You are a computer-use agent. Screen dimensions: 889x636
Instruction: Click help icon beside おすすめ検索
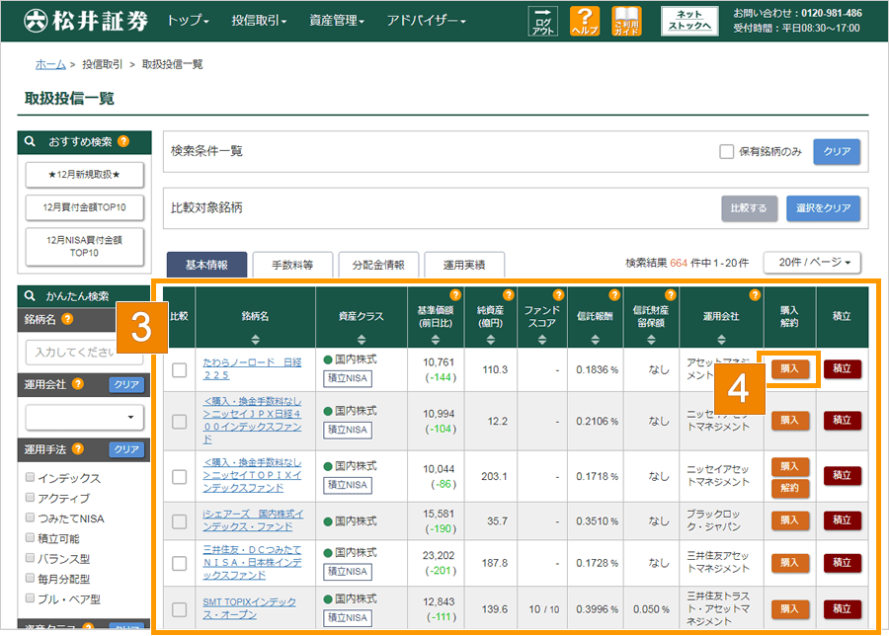click(123, 142)
